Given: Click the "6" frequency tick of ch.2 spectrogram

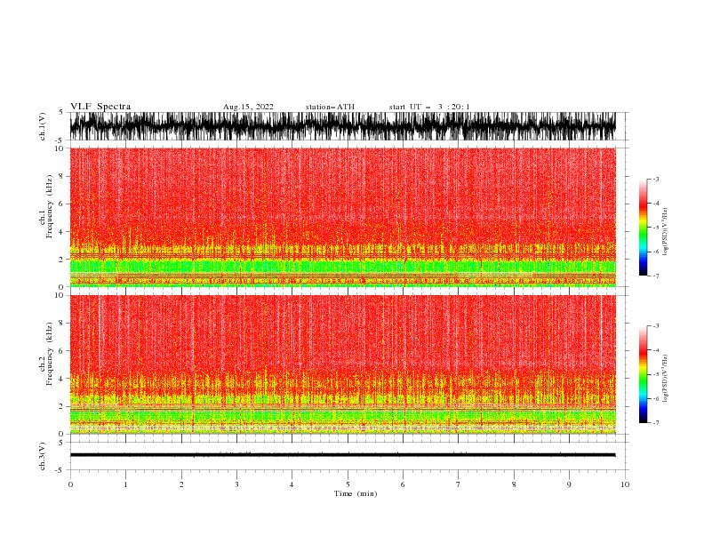Looking at the screenshot, I should [x=61, y=351].
